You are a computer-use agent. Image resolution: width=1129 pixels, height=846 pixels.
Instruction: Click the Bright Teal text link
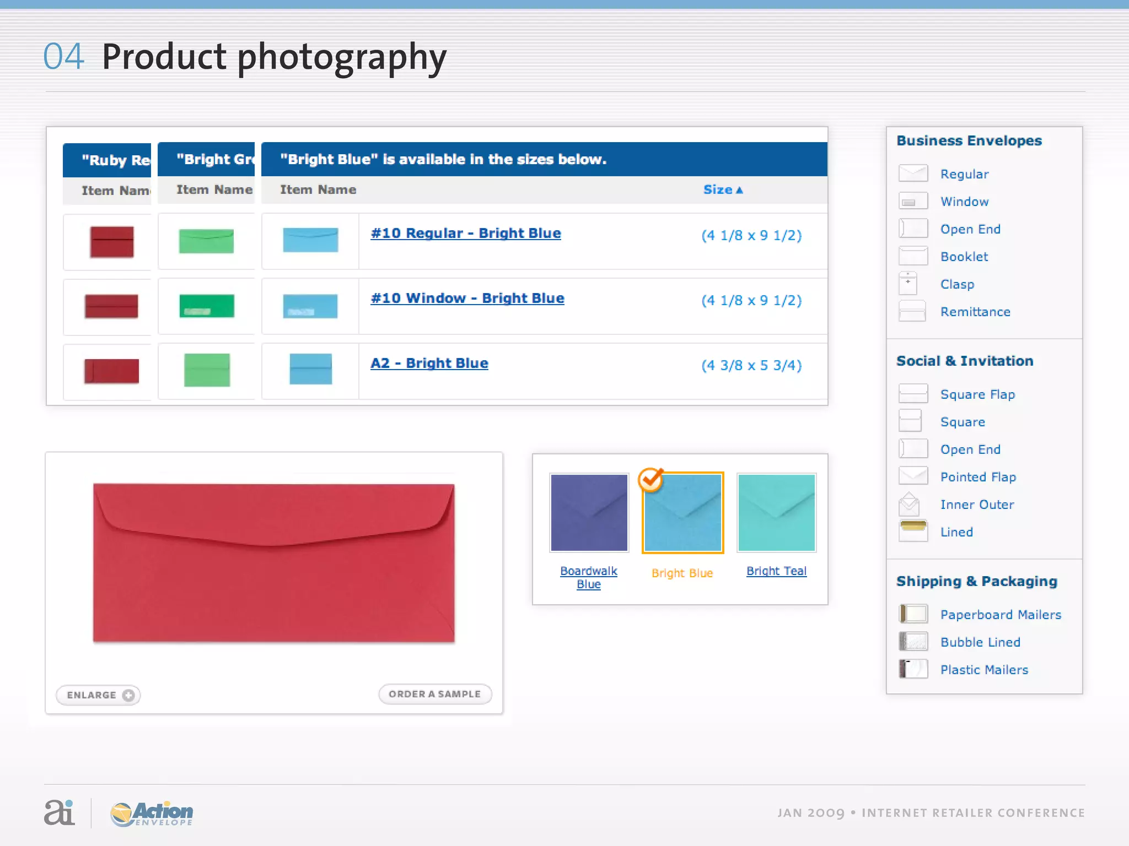point(776,571)
